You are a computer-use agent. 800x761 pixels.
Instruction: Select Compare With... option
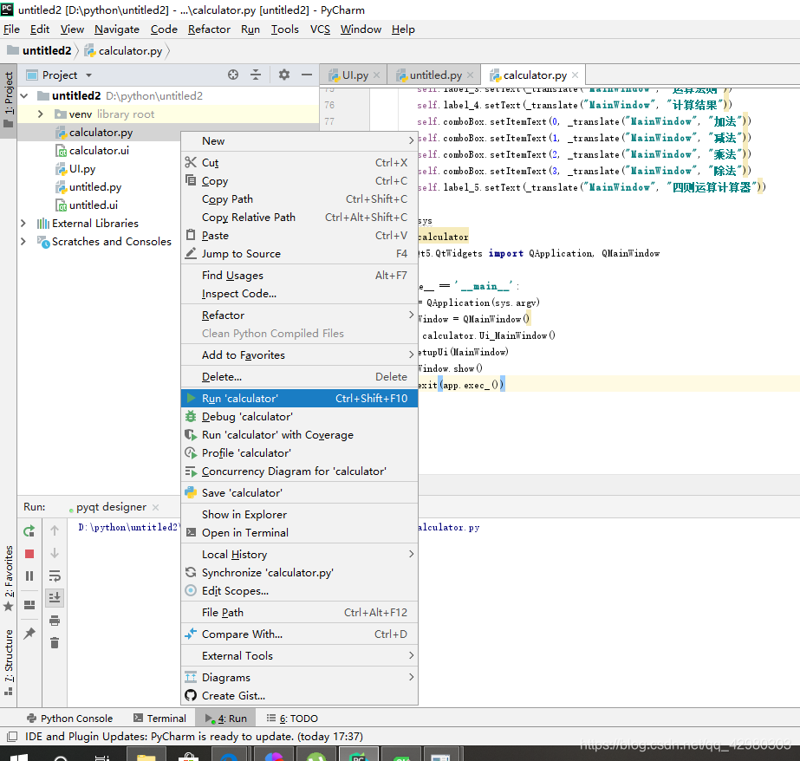pyautogui.click(x=300, y=634)
